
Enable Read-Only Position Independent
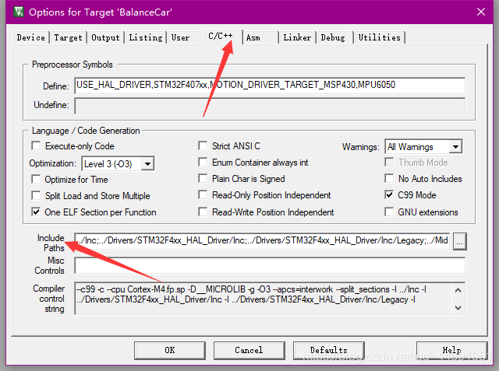coord(203,195)
